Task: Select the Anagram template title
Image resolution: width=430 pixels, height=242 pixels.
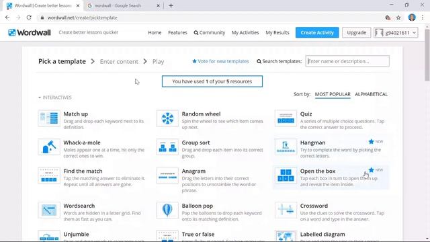Action: 193,171
